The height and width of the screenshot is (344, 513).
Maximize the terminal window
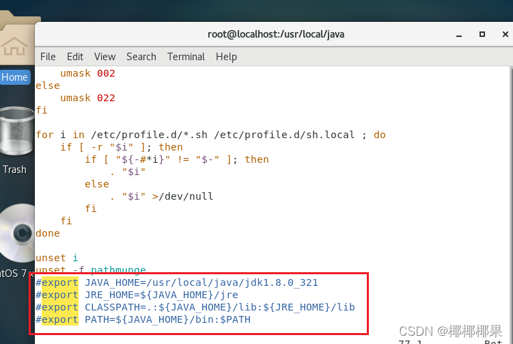pyautogui.click(x=482, y=34)
